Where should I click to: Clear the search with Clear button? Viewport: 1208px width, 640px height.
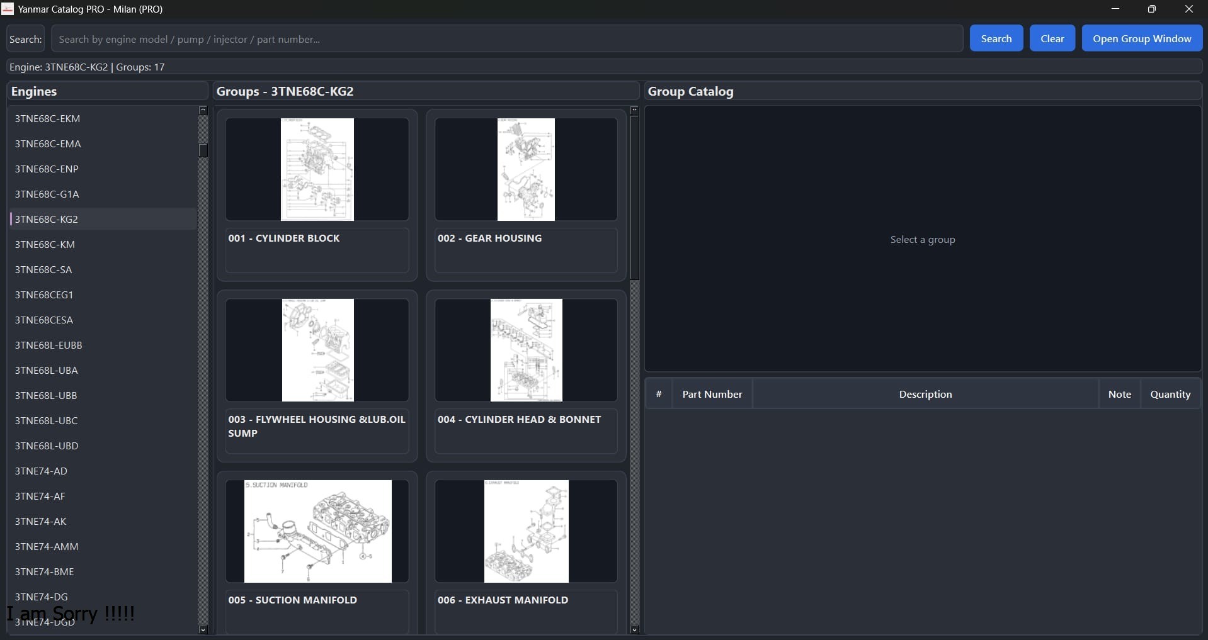[x=1052, y=38]
